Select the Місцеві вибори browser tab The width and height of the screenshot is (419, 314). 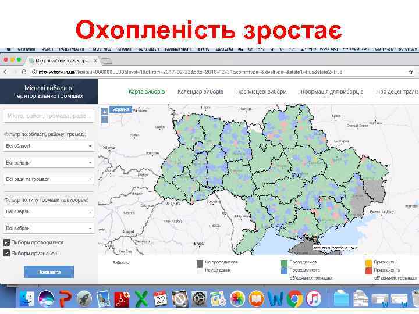point(62,60)
